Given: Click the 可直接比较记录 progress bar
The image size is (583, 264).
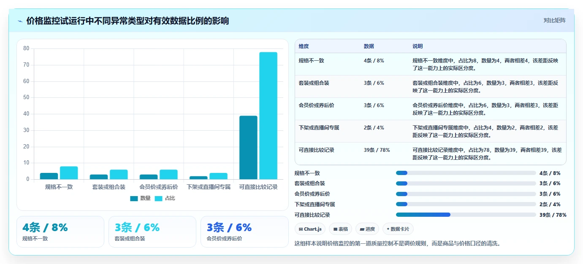Looking at the screenshot, I should coord(466,215).
